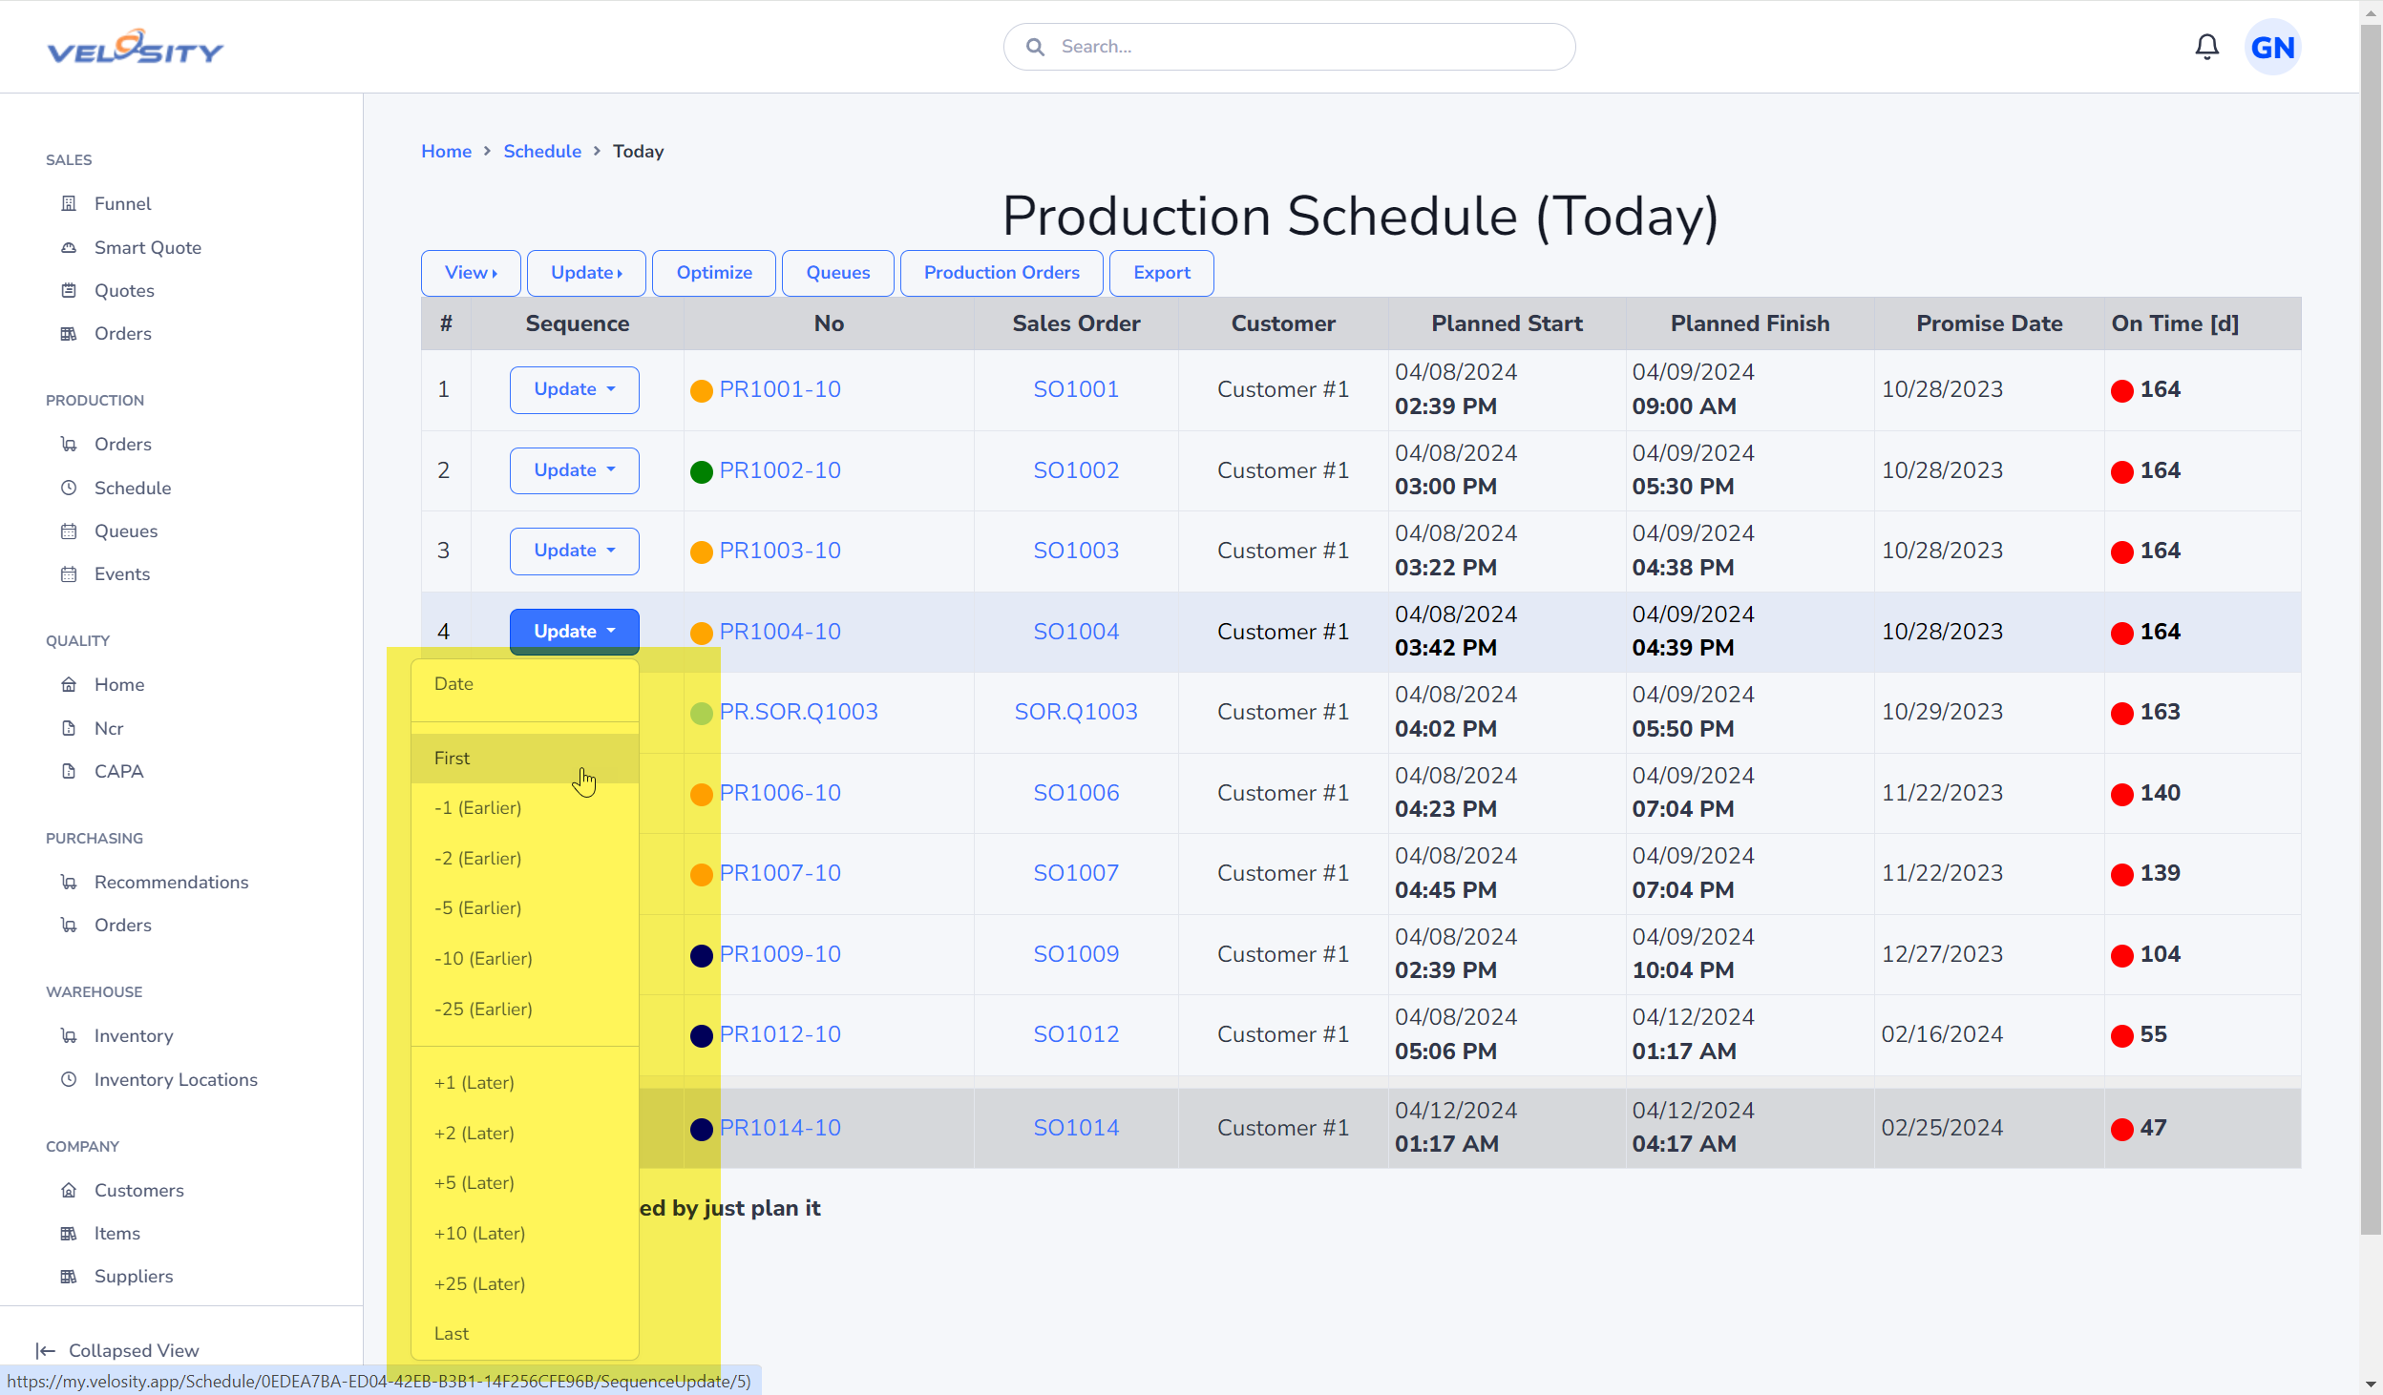Viewport: 2383px width, 1395px height.
Task: Click the Quotes sidebar icon
Action: tap(69, 290)
